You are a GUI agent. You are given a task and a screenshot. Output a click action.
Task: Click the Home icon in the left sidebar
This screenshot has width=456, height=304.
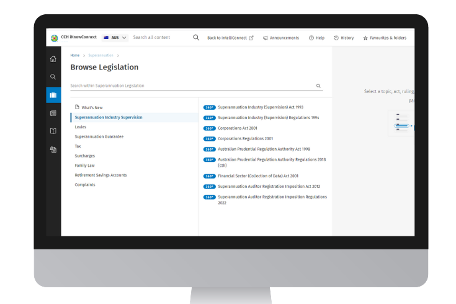point(53,59)
